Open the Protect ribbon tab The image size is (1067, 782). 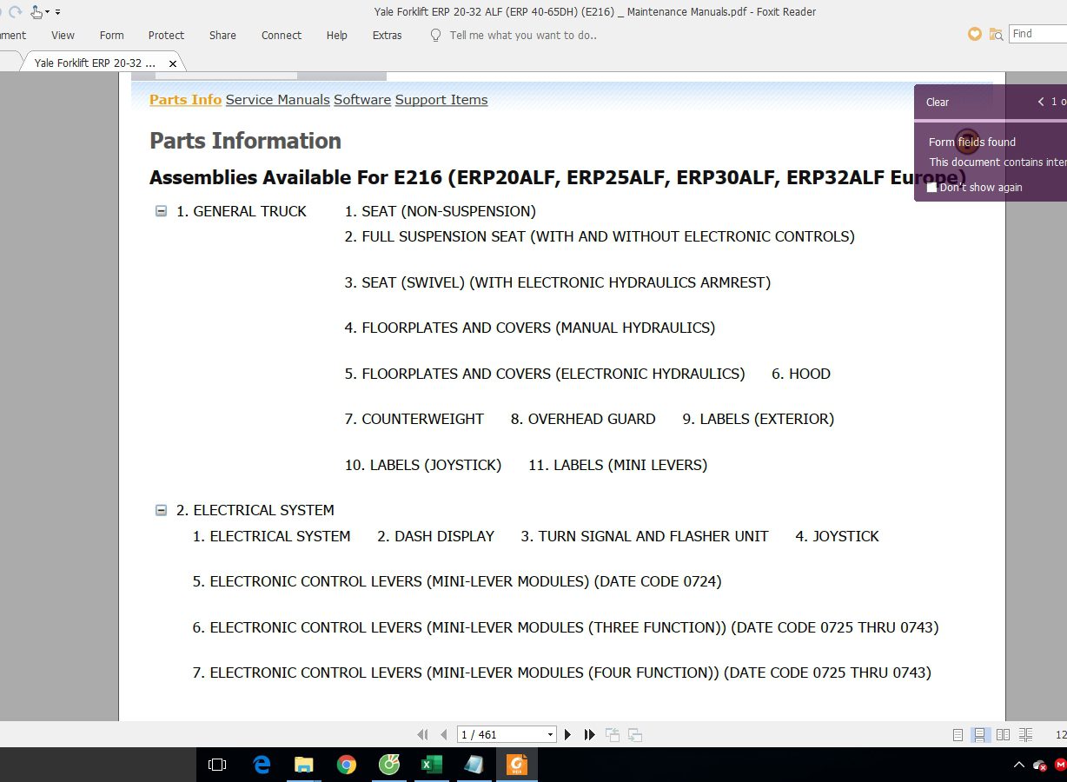pyautogui.click(x=166, y=36)
